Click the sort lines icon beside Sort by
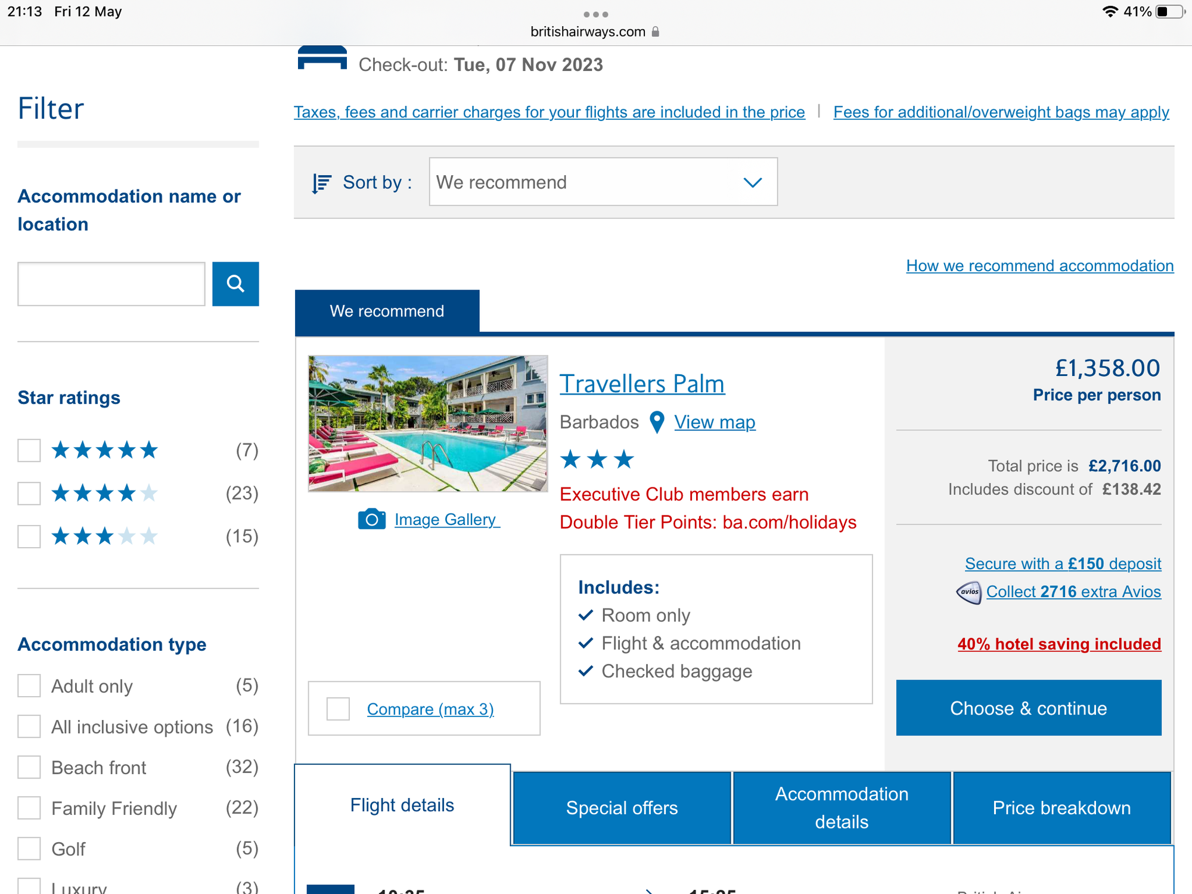This screenshot has width=1192, height=894. tap(321, 183)
